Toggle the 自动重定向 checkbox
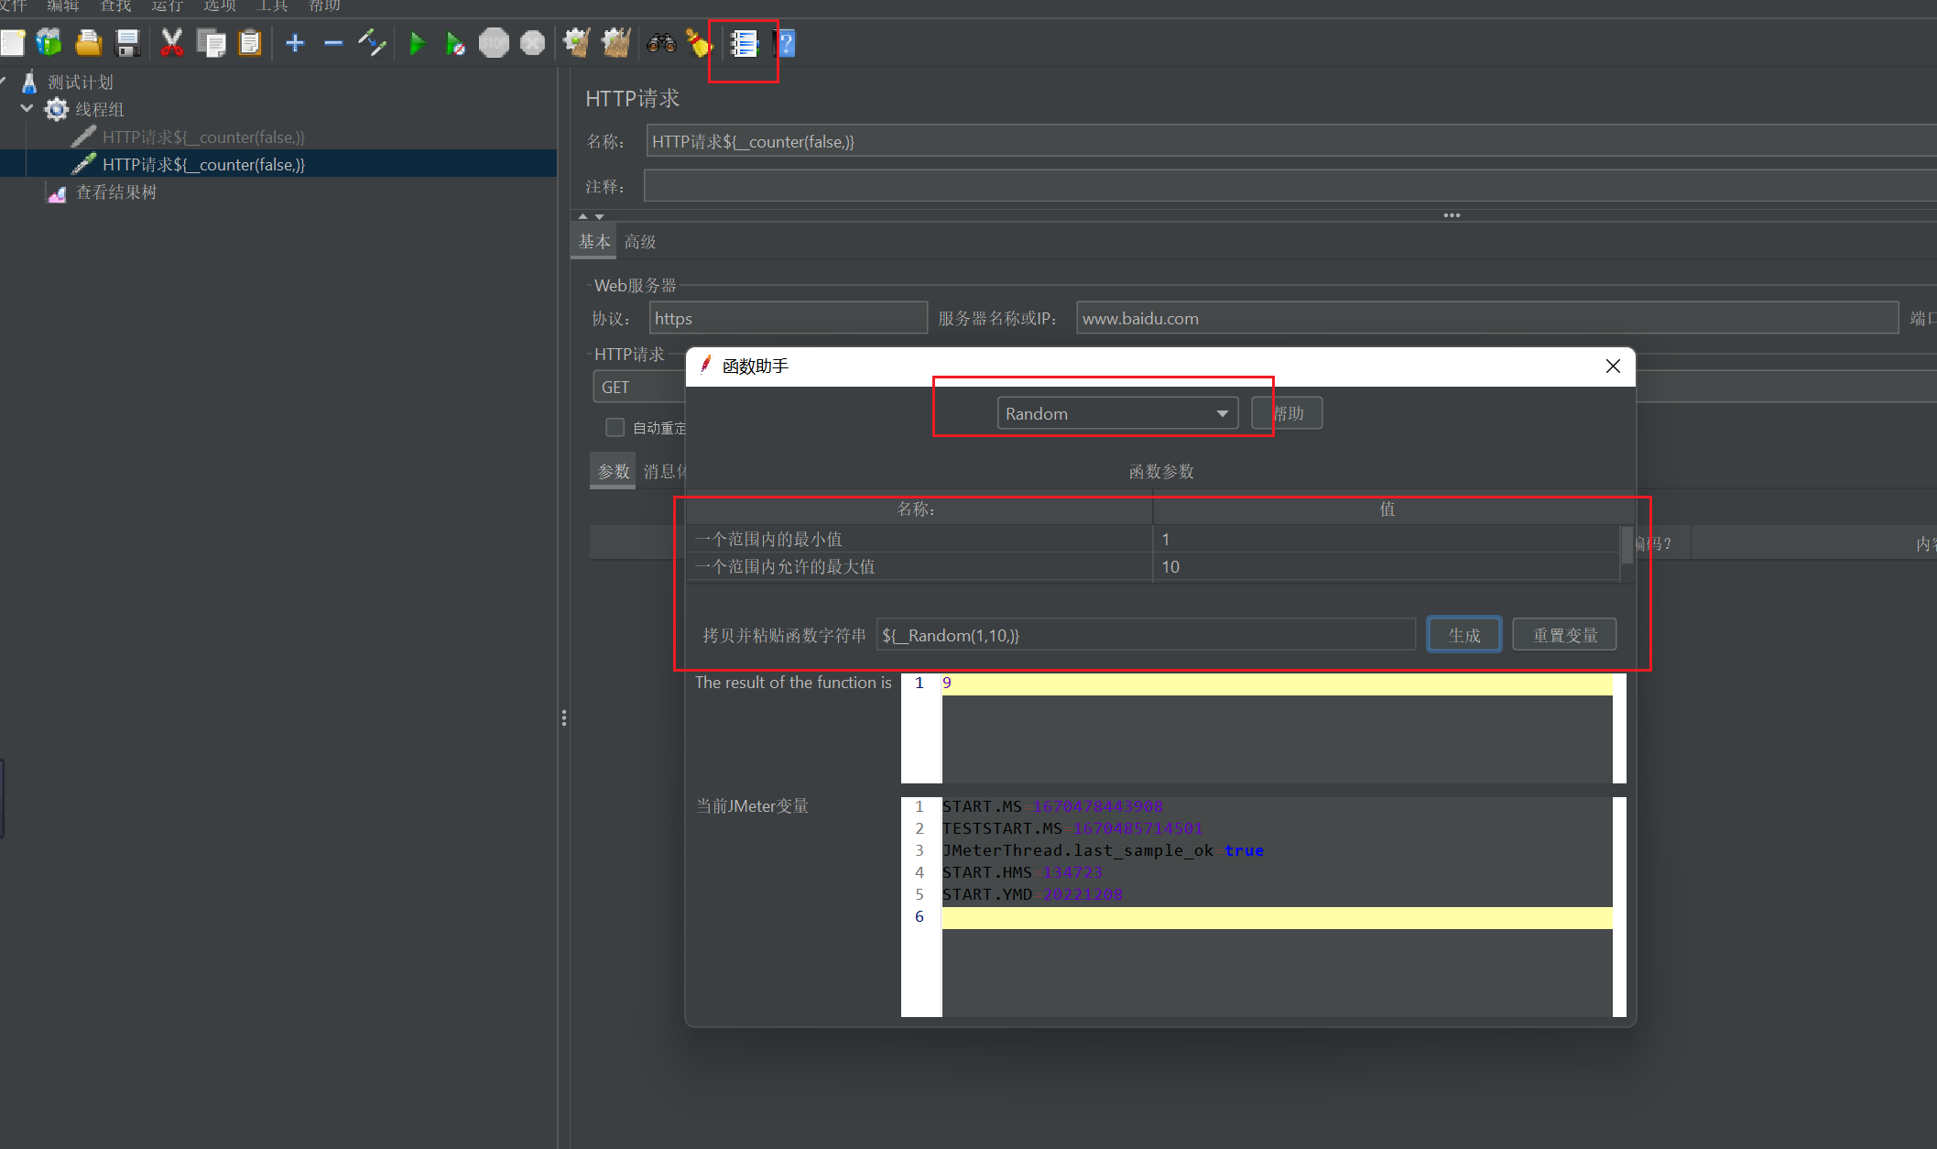1937x1149 pixels. [615, 428]
